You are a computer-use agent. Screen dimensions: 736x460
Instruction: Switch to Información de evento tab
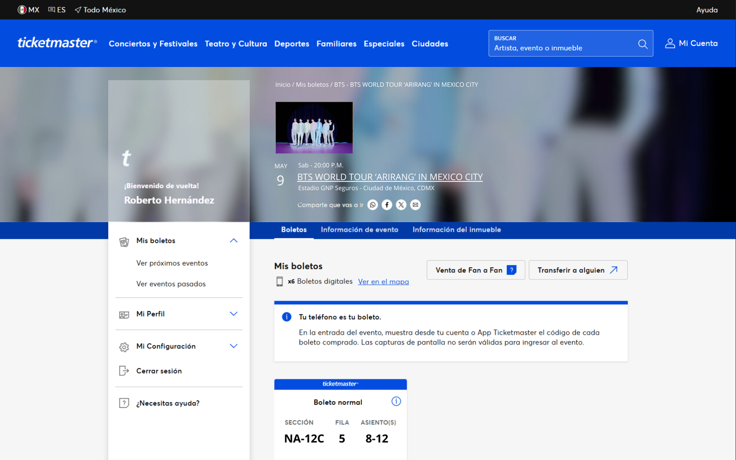click(x=359, y=230)
